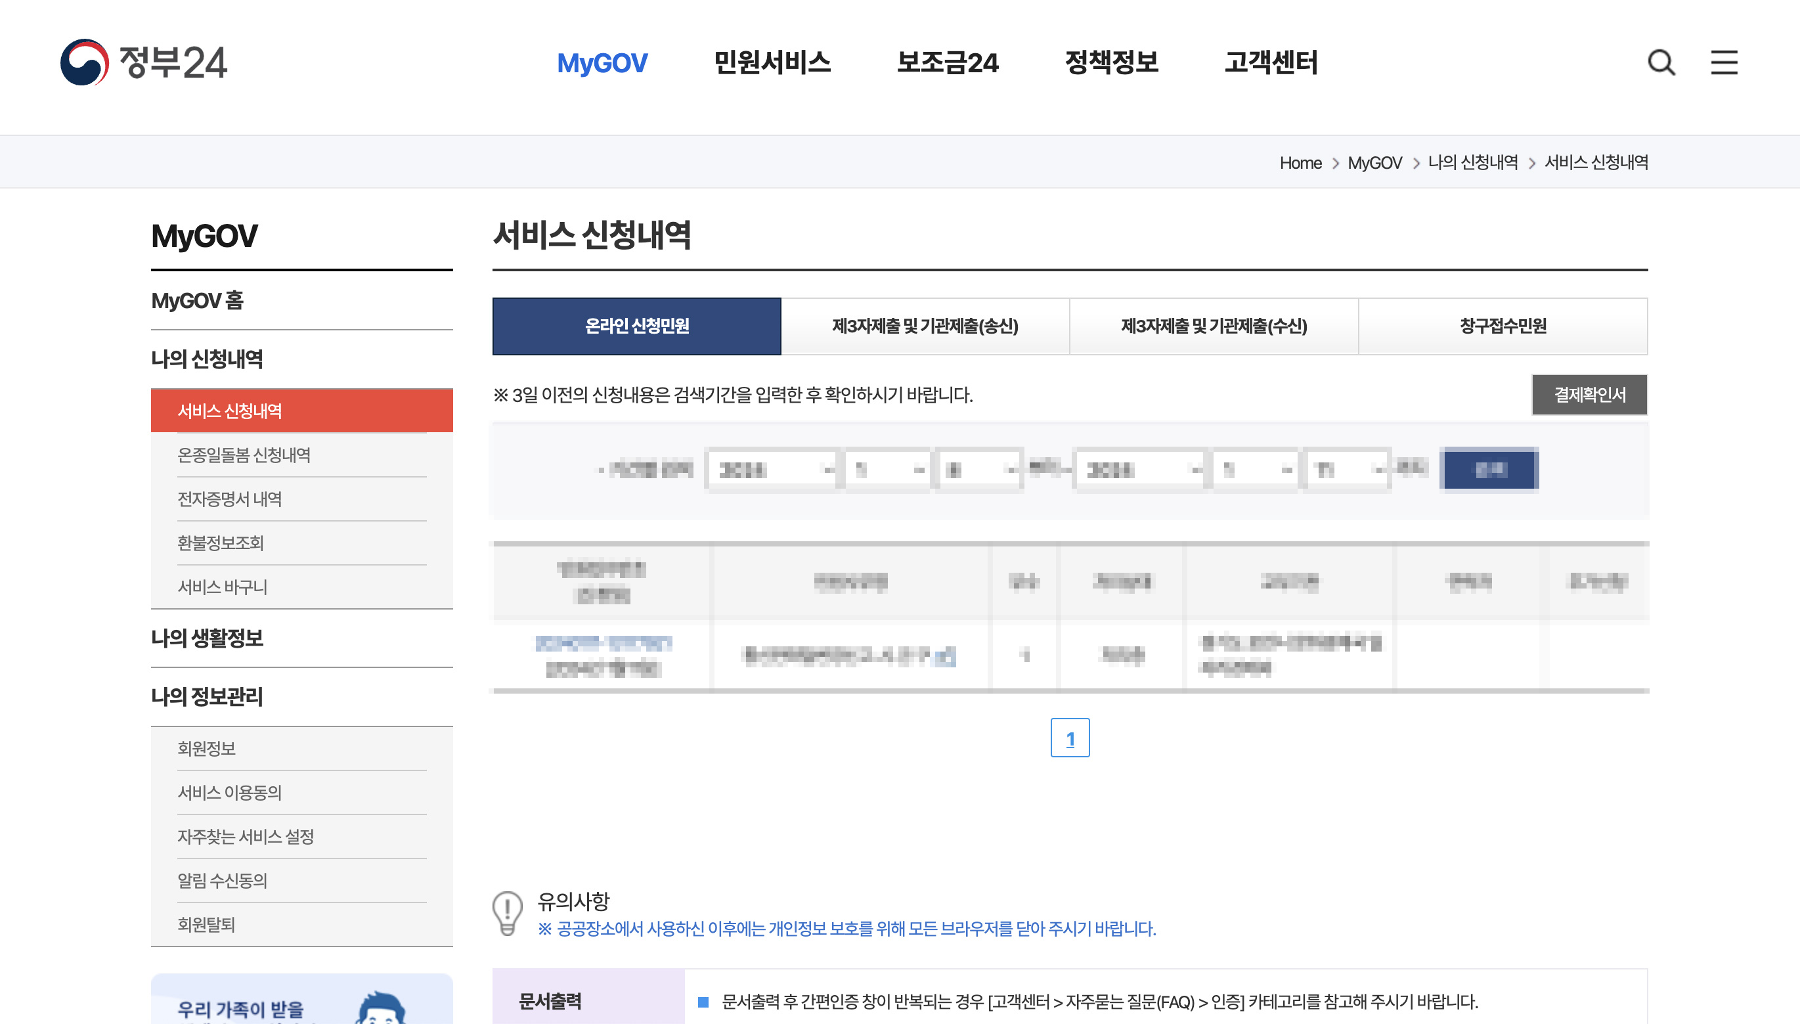
Task: Switch to 창구접수민원 tab
Action: click(x=1503, y=326)
